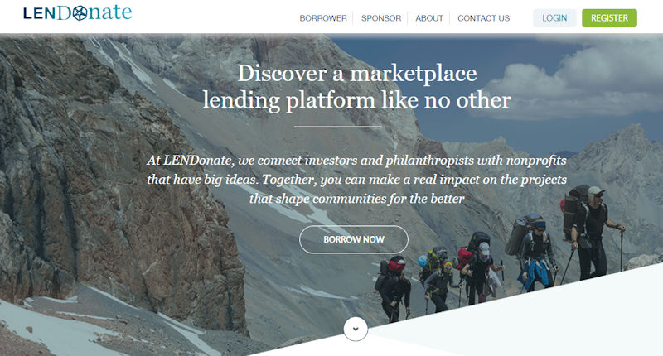Click the circular emblem inside the logo's letter o
Screen dimensions: 663x356
80,14
